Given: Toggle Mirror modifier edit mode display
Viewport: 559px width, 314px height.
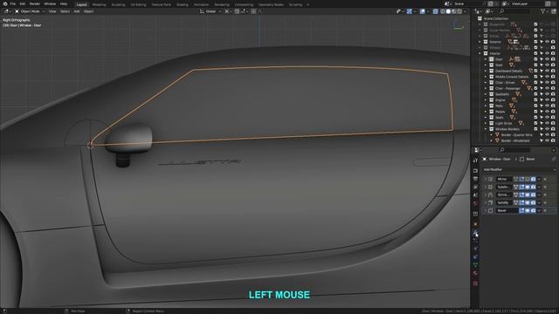Looking at the screenshot, I should [x=521, y=179].
